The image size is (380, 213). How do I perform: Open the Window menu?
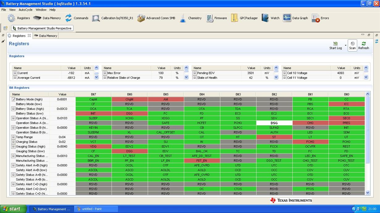[x=41, y=10]
